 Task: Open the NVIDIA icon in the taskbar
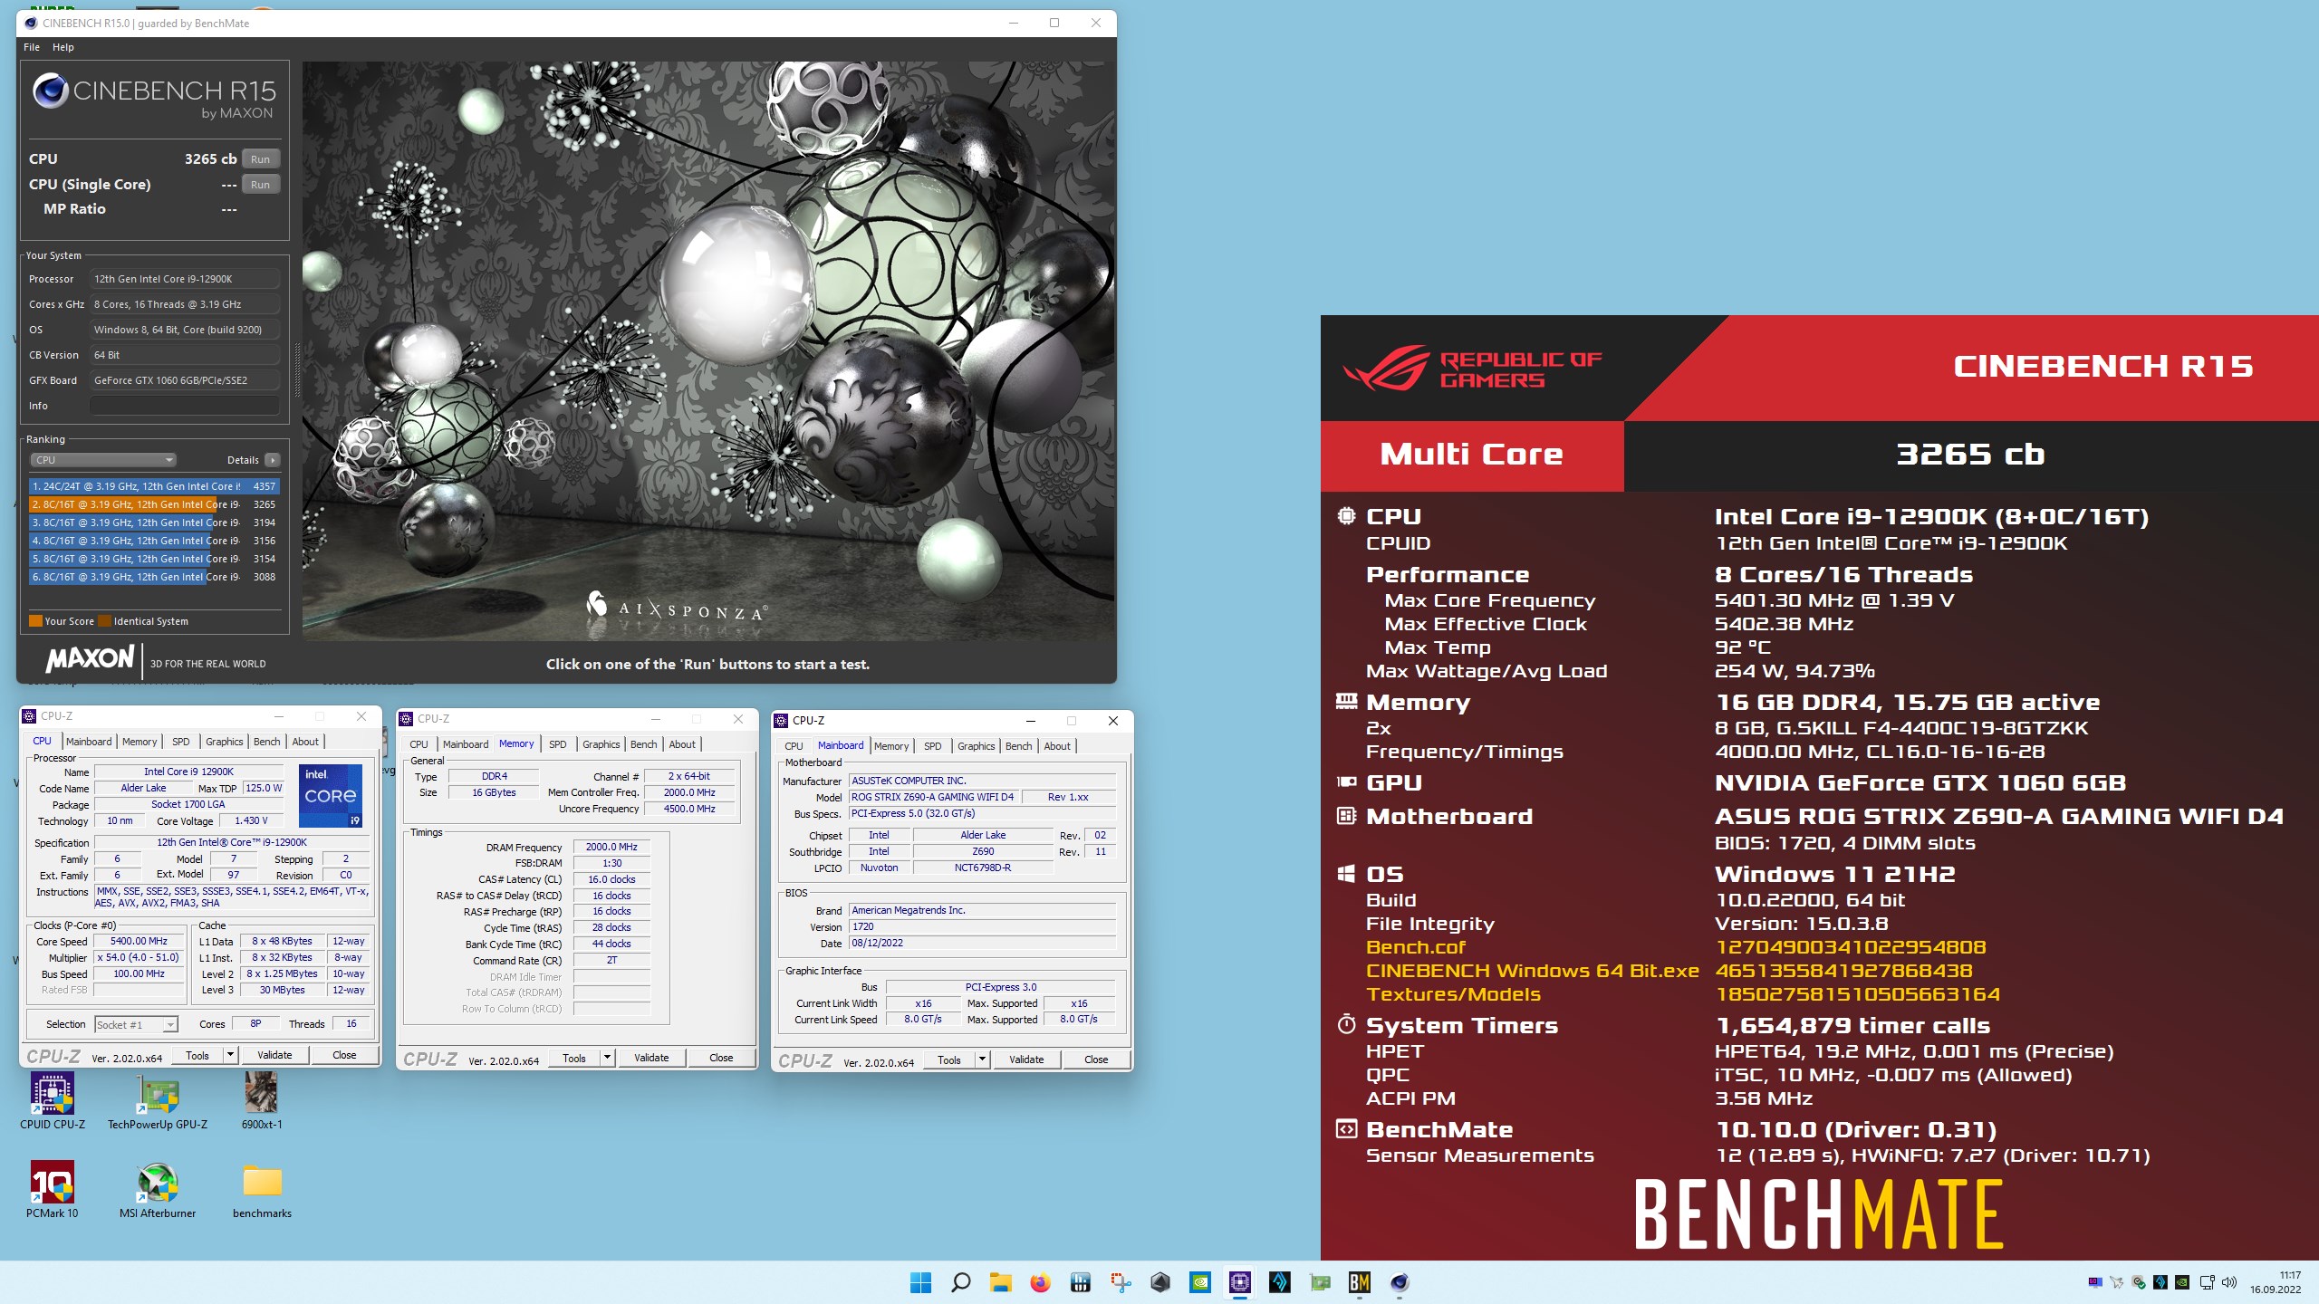(x=1200, y=1282)
